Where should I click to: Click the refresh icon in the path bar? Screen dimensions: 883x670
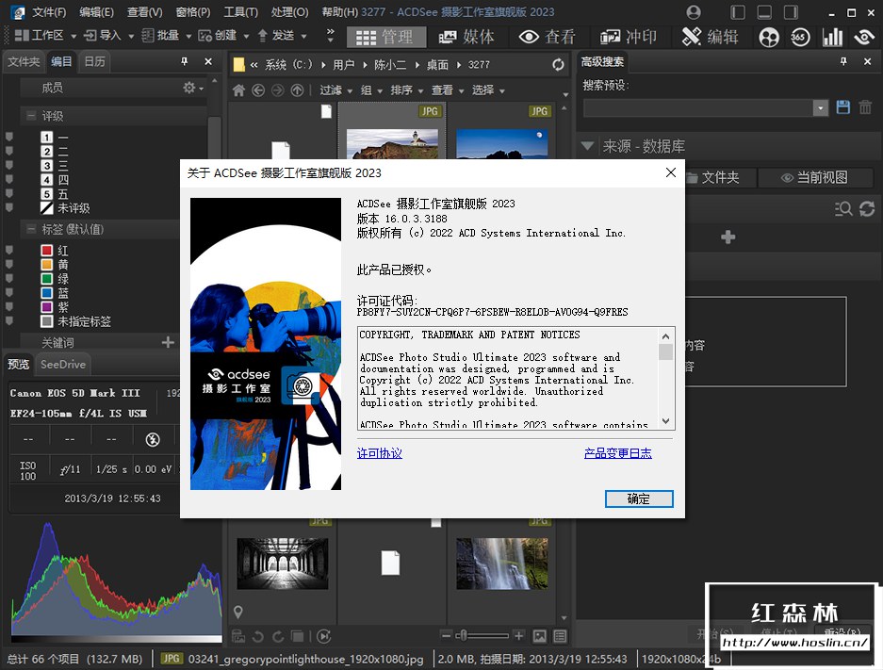pyautogui.click(x=559, y=65)
